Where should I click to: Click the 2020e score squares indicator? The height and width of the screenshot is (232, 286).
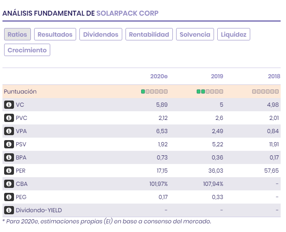click(154, 91)
